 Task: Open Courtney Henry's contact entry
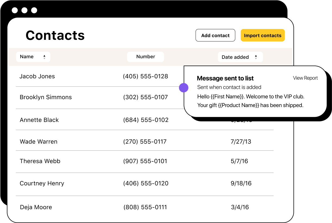coord(42,183)
